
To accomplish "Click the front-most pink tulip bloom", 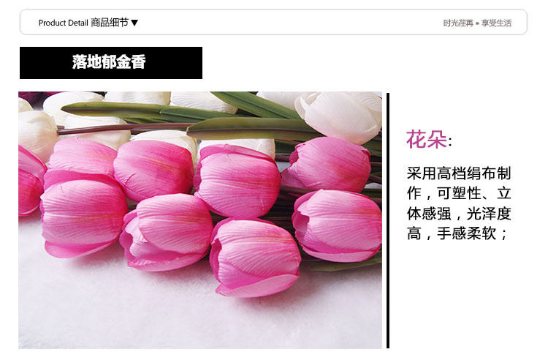I will 255,258.
